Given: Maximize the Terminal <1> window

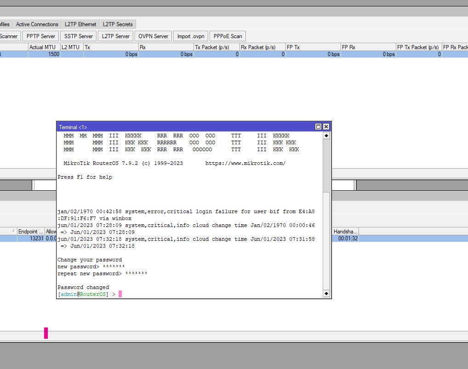Looking at the screenshot, I should point(318,127).
